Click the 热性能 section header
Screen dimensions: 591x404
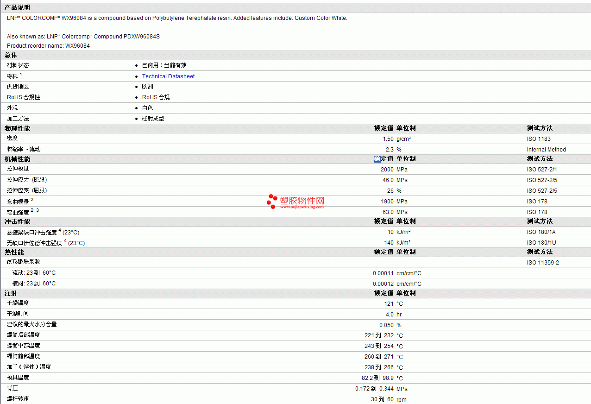(14, 252)
